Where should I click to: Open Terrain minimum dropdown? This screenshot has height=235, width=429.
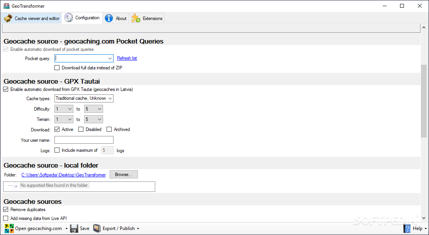coord(64,119)
